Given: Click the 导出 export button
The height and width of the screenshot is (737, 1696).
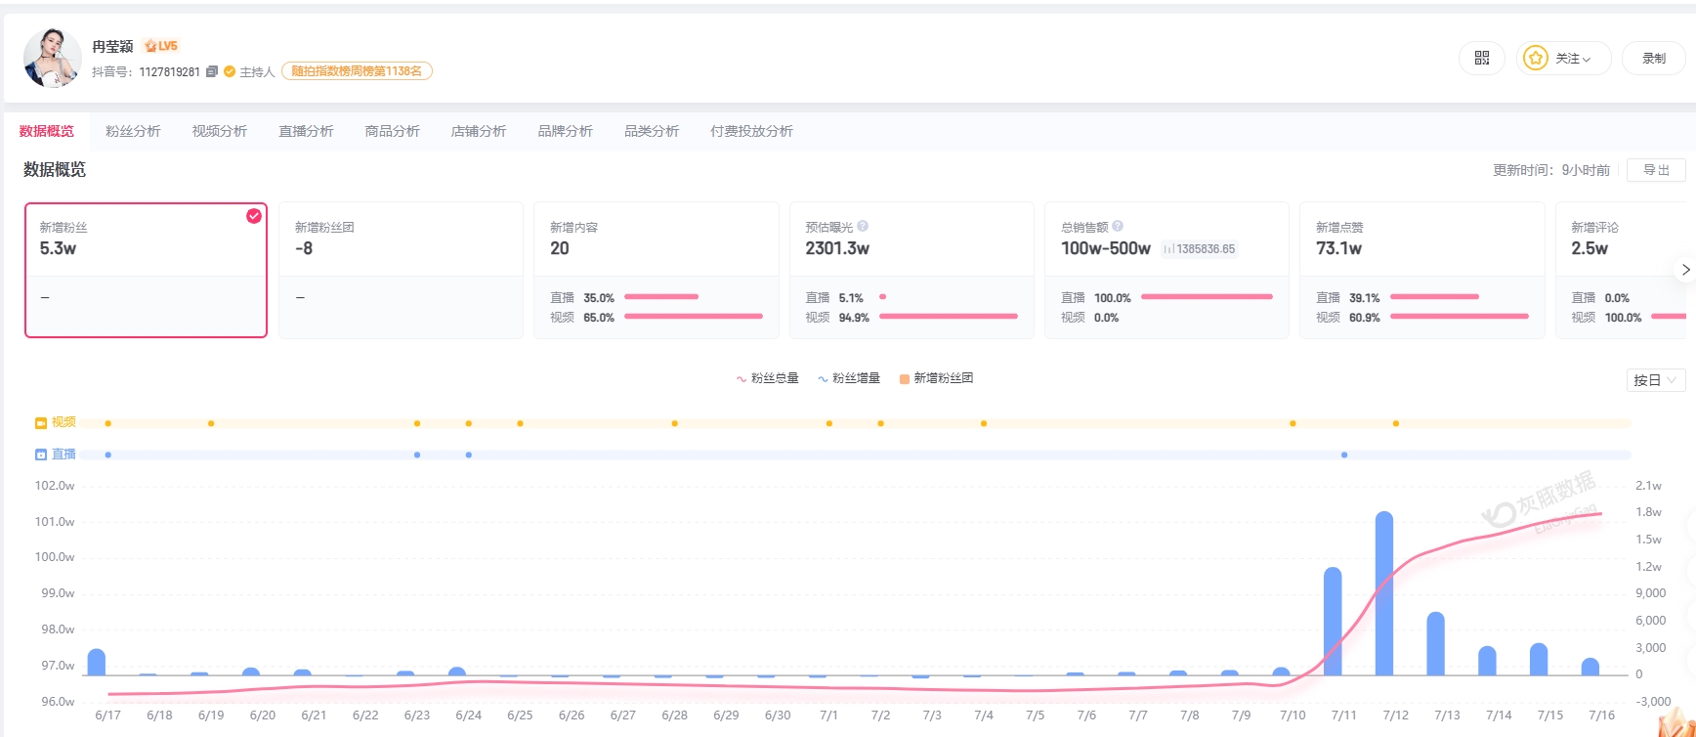Looking at the screenshot, I should click(1656, 170).
